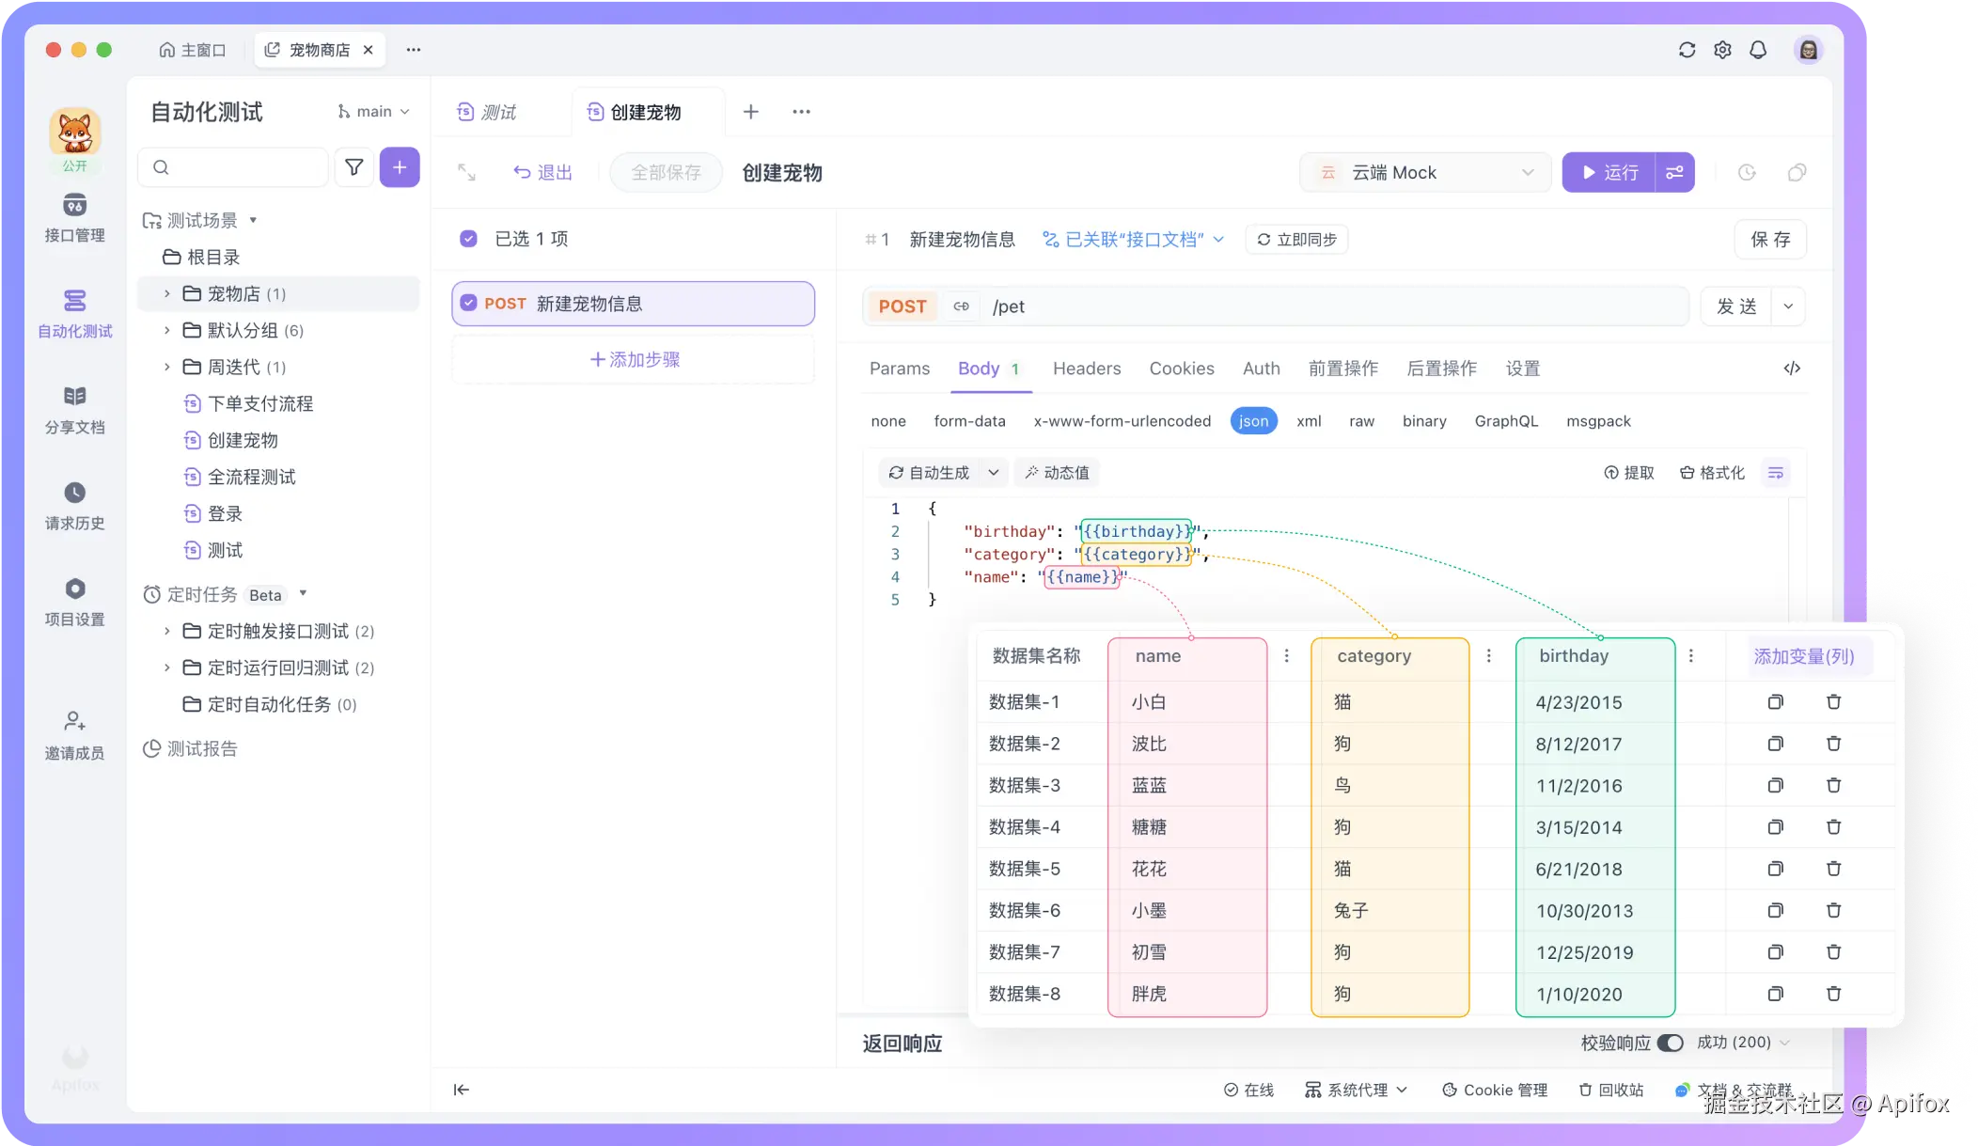Viewport: 1978px width, 1146px height.
Task: Open the main branch dropdown
Action: pos(373,111)
